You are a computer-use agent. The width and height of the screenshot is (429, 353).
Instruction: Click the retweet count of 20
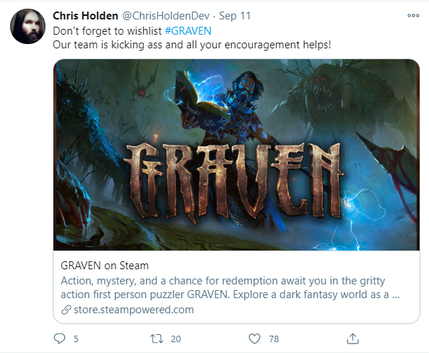[175, 339]
